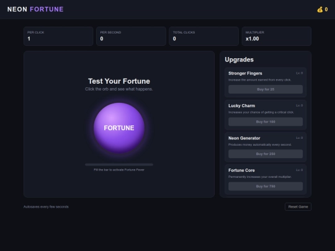Buy Stronger Fingers upgrade for 25

(x=266, y=89)
